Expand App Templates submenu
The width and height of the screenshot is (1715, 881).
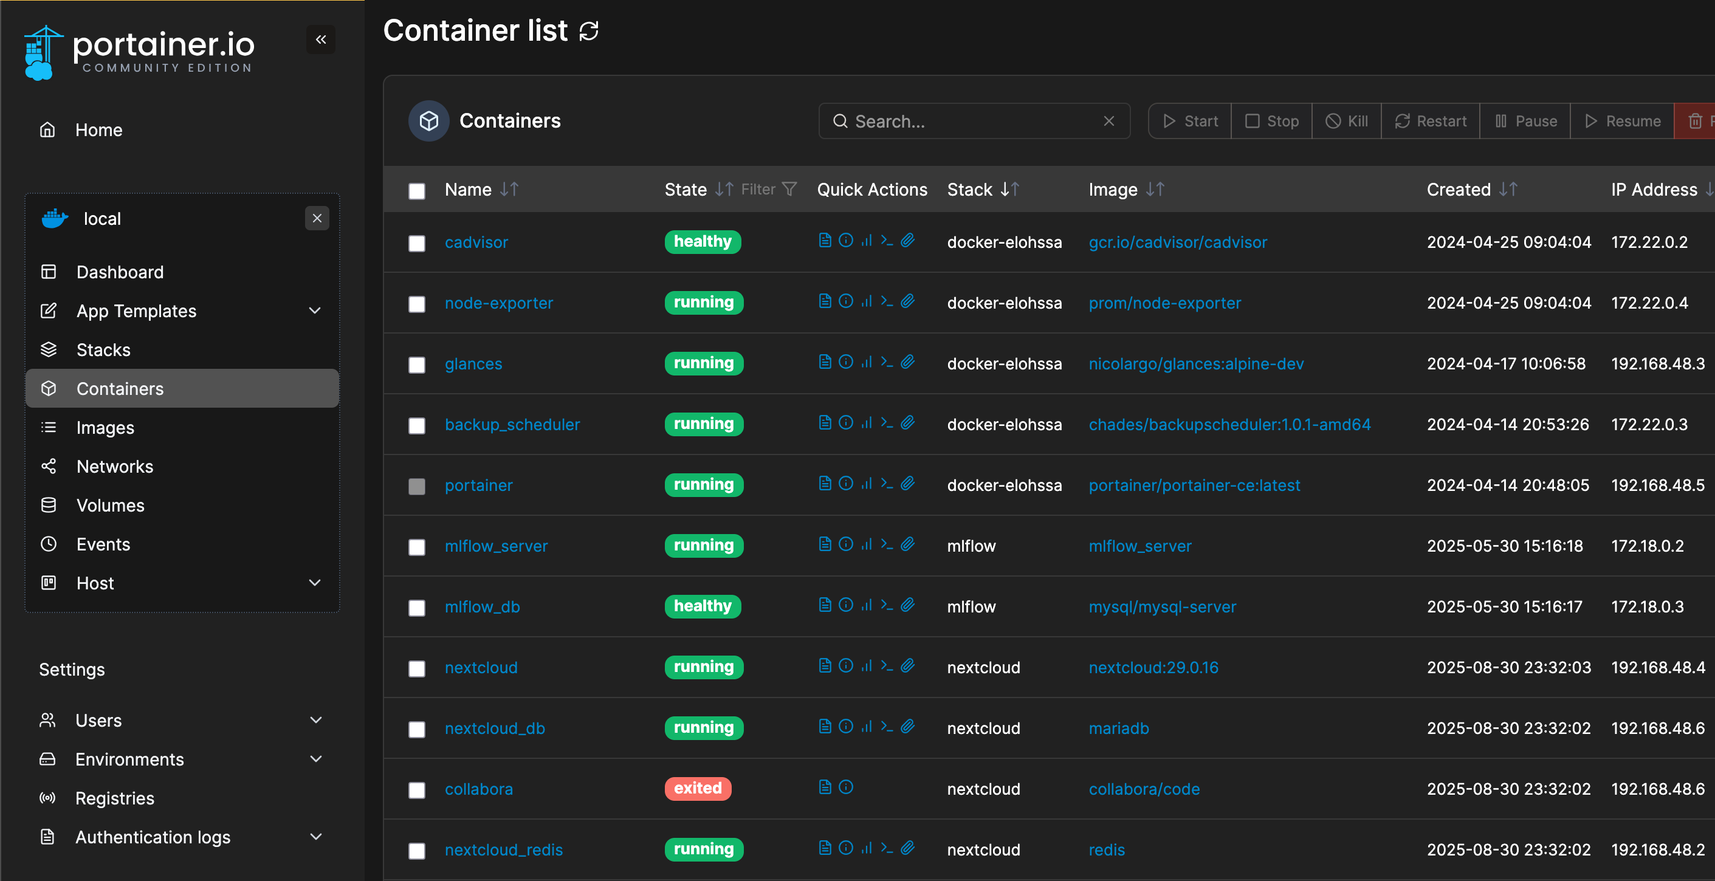pyautogui.click(x=315, y=310)
